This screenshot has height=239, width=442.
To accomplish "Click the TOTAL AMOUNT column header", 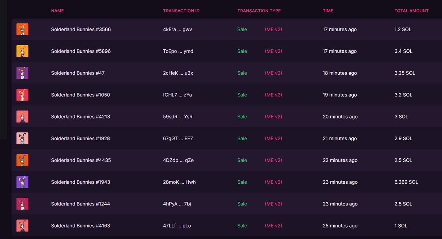I will point(411,11).
